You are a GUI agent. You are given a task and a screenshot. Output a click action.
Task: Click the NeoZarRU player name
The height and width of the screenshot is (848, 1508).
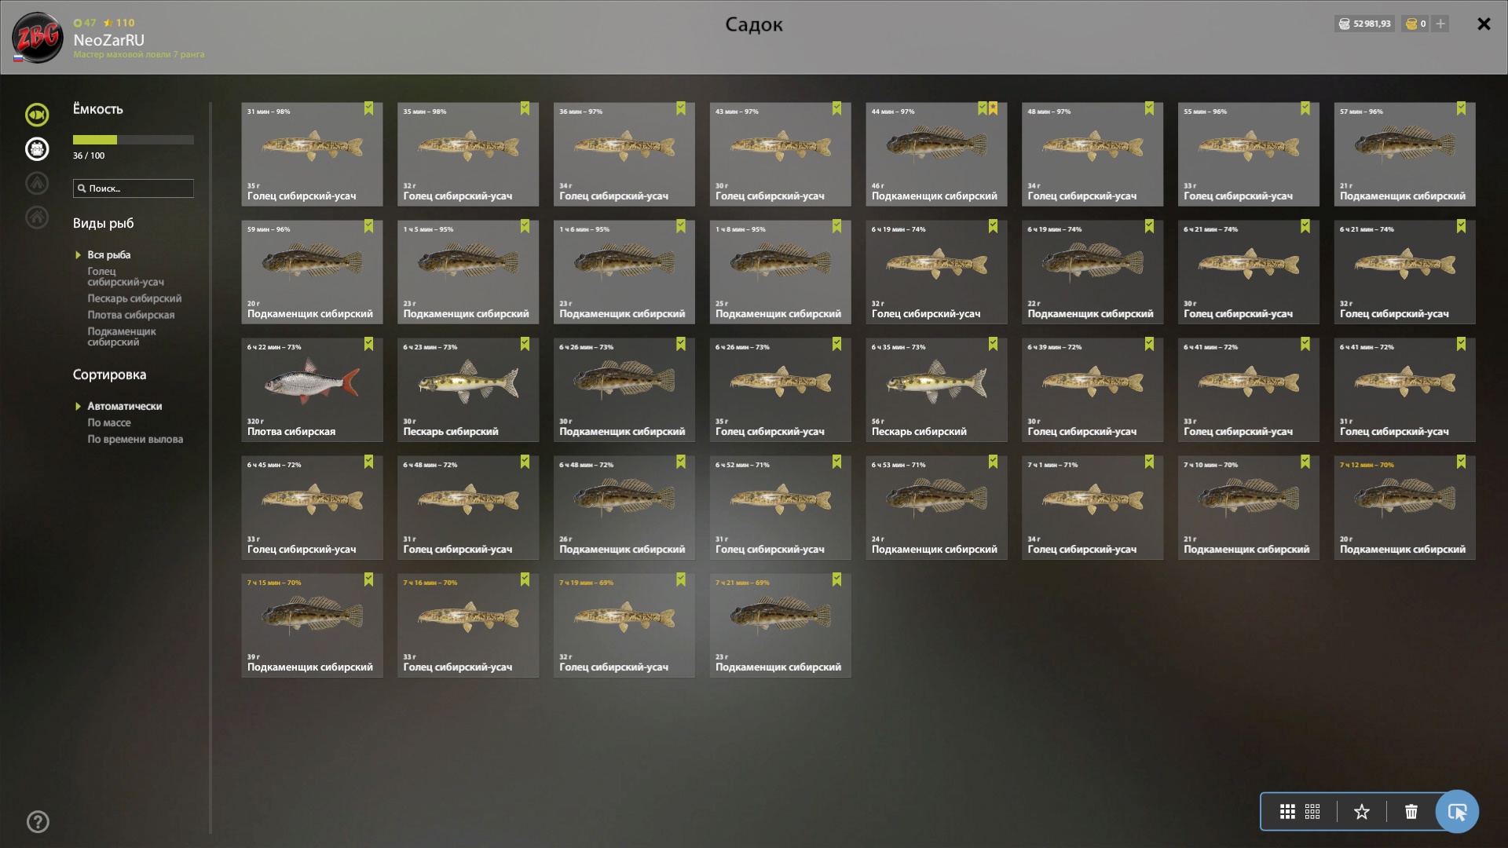109,40
